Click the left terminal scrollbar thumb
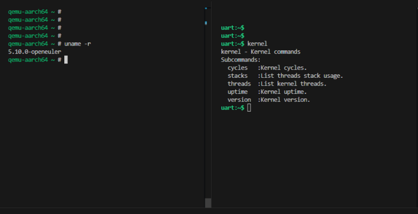Viewport: 418px width, 214px height. [208, 203]
